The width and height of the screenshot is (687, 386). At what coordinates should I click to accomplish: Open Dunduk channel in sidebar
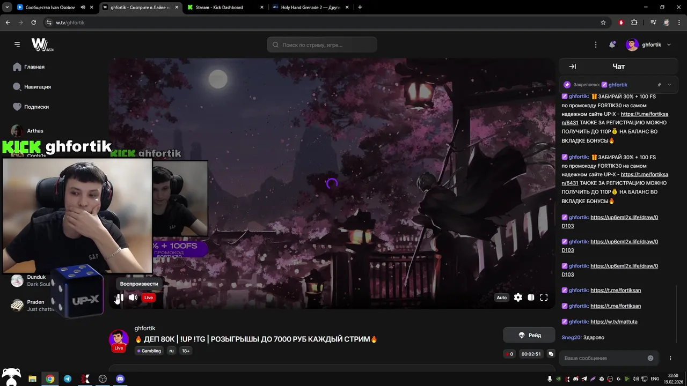pos(31,280)
